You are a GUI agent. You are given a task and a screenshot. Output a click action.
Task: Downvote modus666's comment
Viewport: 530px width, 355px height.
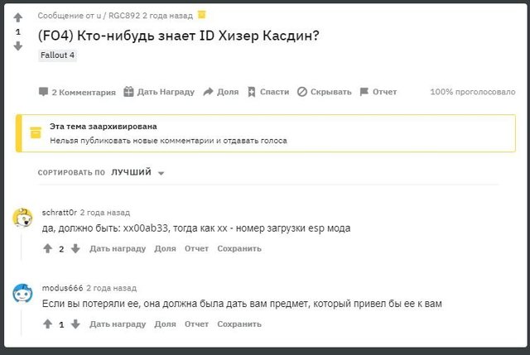[x=75, y=324]
